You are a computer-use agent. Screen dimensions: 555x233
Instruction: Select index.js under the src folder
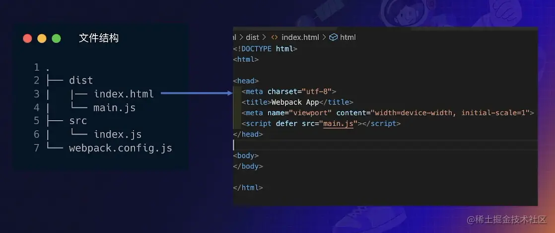click(x=118, y=134)
